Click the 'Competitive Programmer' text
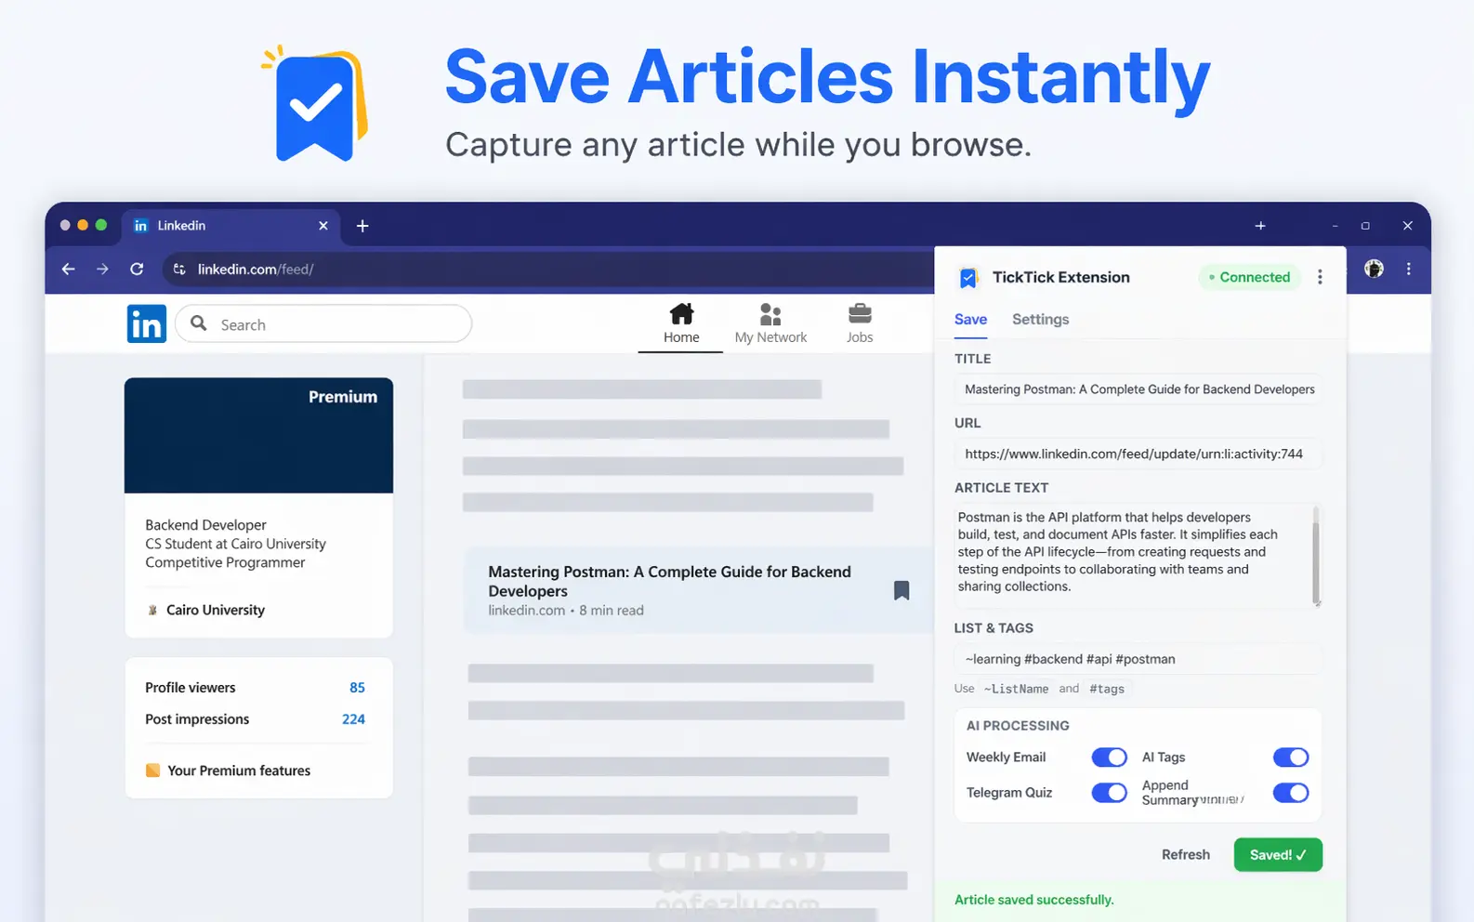The image size is (1474, 922). point(225,562)
